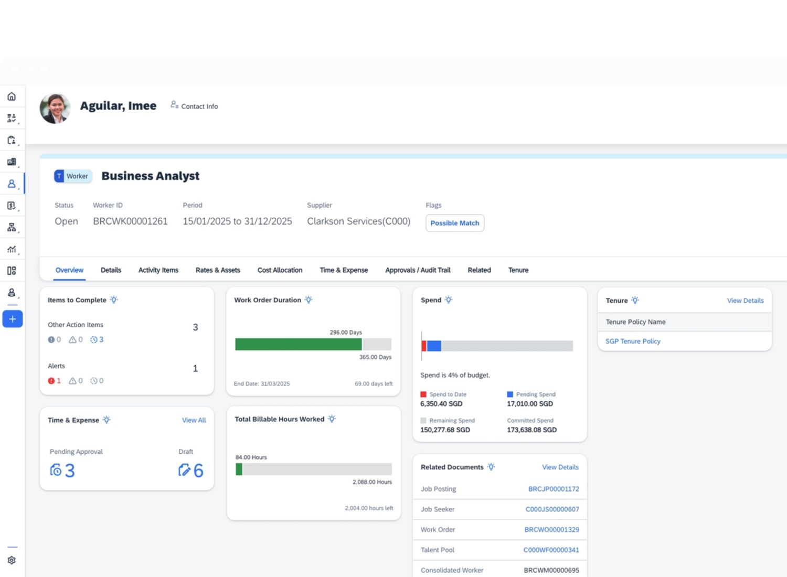Click lightbulb next to Items to Complete

pos(114,300)
